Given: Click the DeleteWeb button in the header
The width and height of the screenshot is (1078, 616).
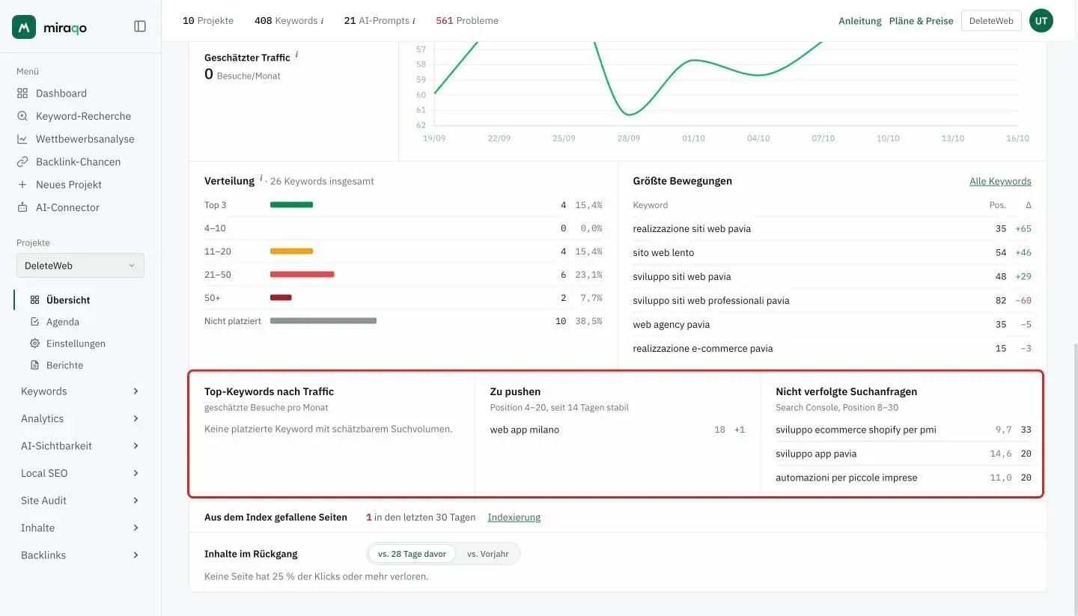Looking at the screenshot, I should coord(991,21).
